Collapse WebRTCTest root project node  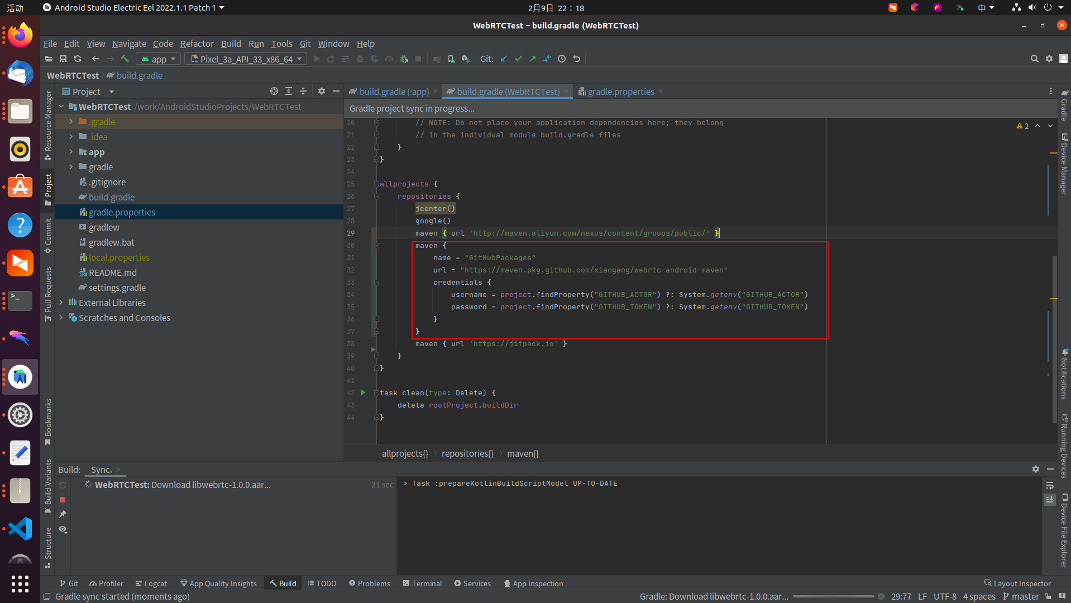pos(61,106)
